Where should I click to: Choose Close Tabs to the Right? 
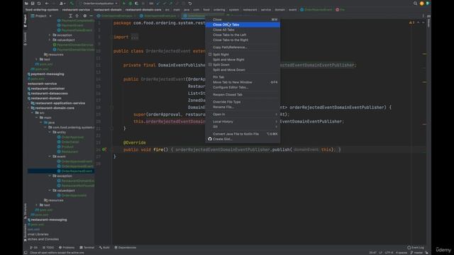(x=243, y=40)
